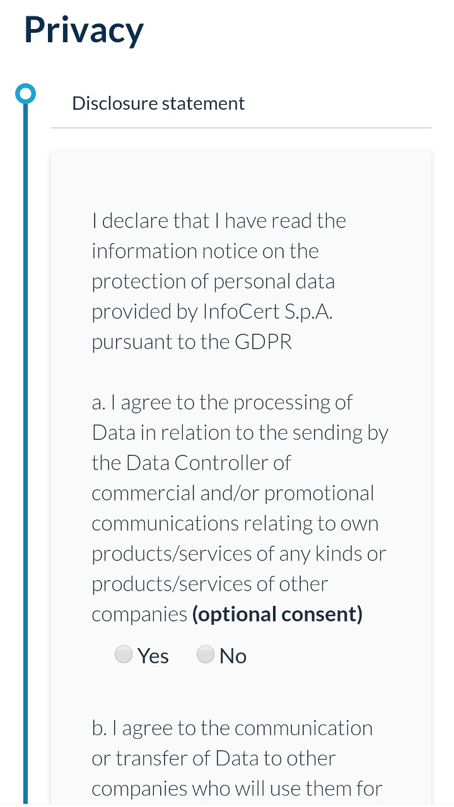This screenshot has width=454, height=807.
Task: Click the 'information notice' text
Action: (x=165, y=251)
